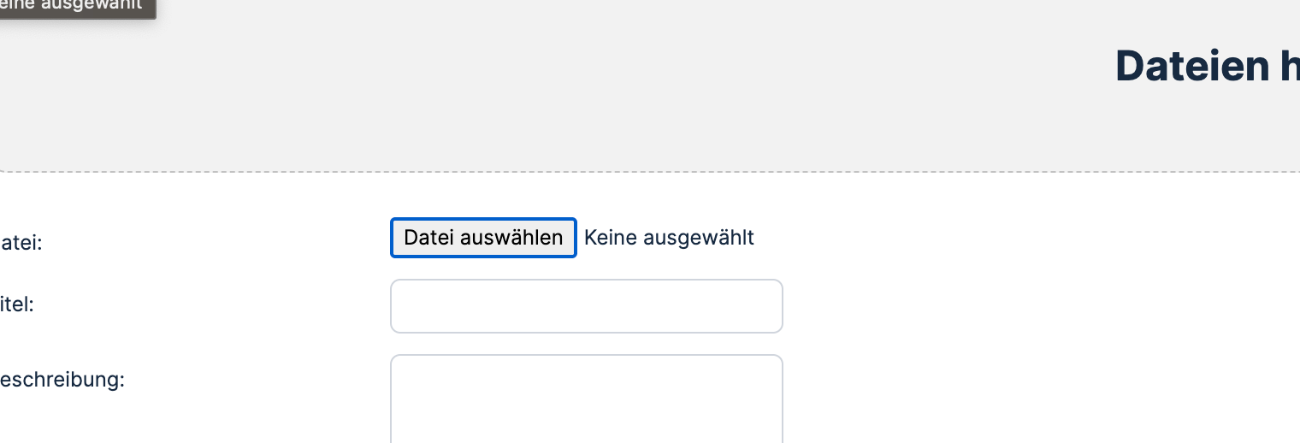Click inside the Beschreibung text area

(586, 399)
